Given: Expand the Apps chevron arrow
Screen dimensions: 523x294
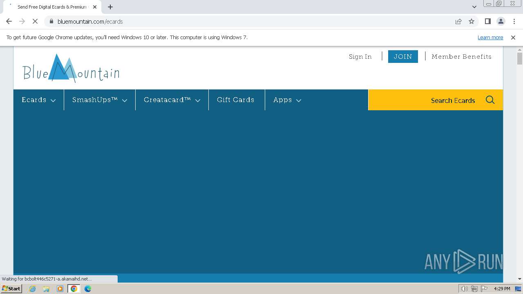Looking at the screenshot, I should point(299,100).
